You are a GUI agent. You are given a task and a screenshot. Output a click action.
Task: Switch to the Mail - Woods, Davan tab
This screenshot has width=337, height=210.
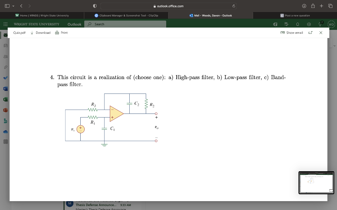tap(211, 15)
